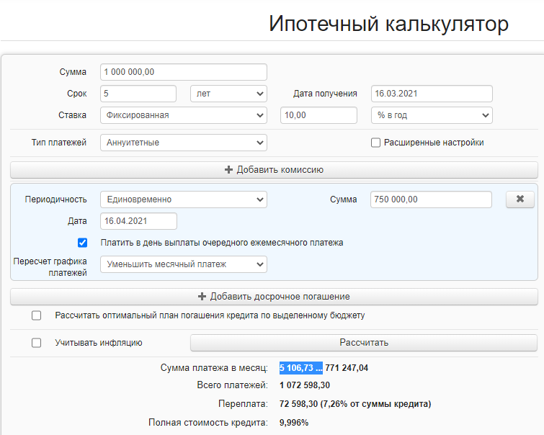The height and width of the screenshot is (435, 544).
Task: Focus the Дата получения date field
Action: pos(432,94)
